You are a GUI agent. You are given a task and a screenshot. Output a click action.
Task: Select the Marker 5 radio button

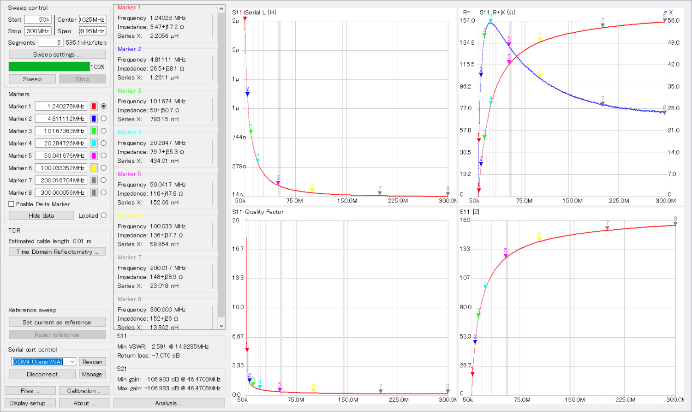[103, 155]
